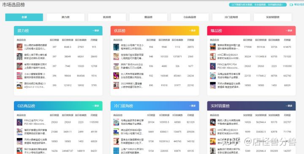Click 更多 in the C店商品榜 panel header
Viewport: 304px width, 154px height.
[96, 106]
